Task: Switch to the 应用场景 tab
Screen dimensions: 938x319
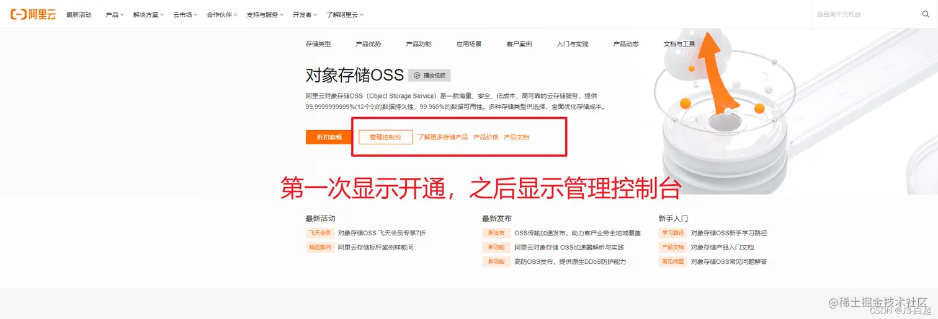Action: tap(469, 44)
